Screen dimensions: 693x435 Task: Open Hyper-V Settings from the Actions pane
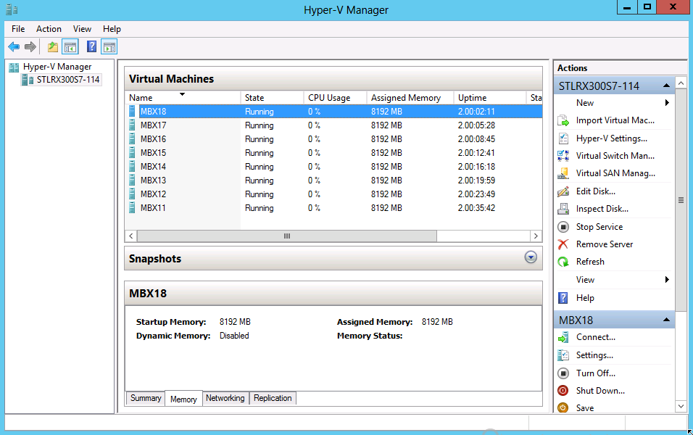pos(611,138)
